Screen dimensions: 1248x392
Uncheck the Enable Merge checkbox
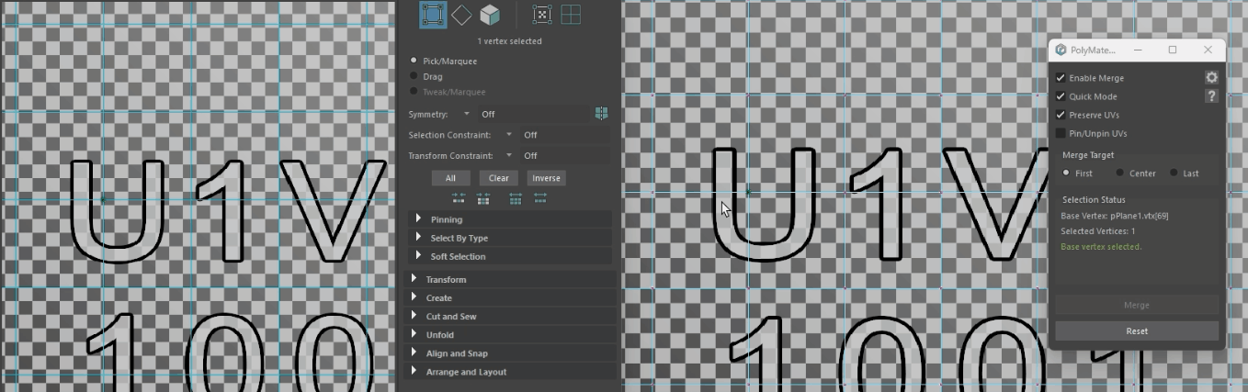1061,78
